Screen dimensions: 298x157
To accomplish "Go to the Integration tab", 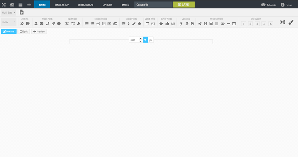I will (86, 5).
